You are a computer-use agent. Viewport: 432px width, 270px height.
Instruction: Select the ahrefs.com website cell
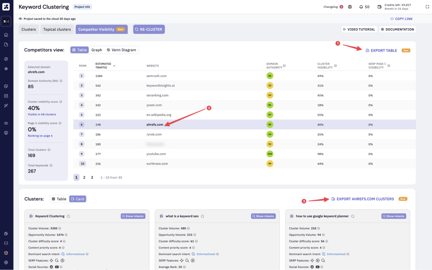tap(155, 125)
